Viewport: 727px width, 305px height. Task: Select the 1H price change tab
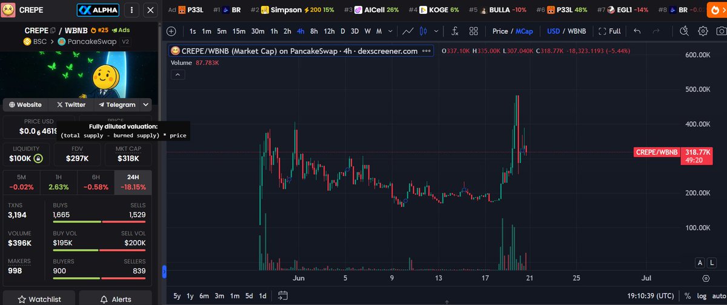(x=59, y=183)
